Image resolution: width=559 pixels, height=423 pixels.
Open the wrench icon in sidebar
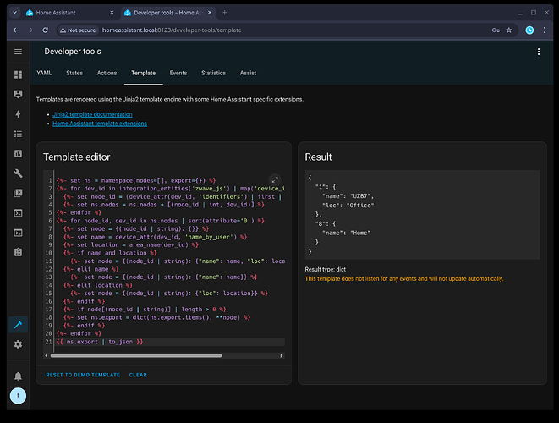pos(18,173)
